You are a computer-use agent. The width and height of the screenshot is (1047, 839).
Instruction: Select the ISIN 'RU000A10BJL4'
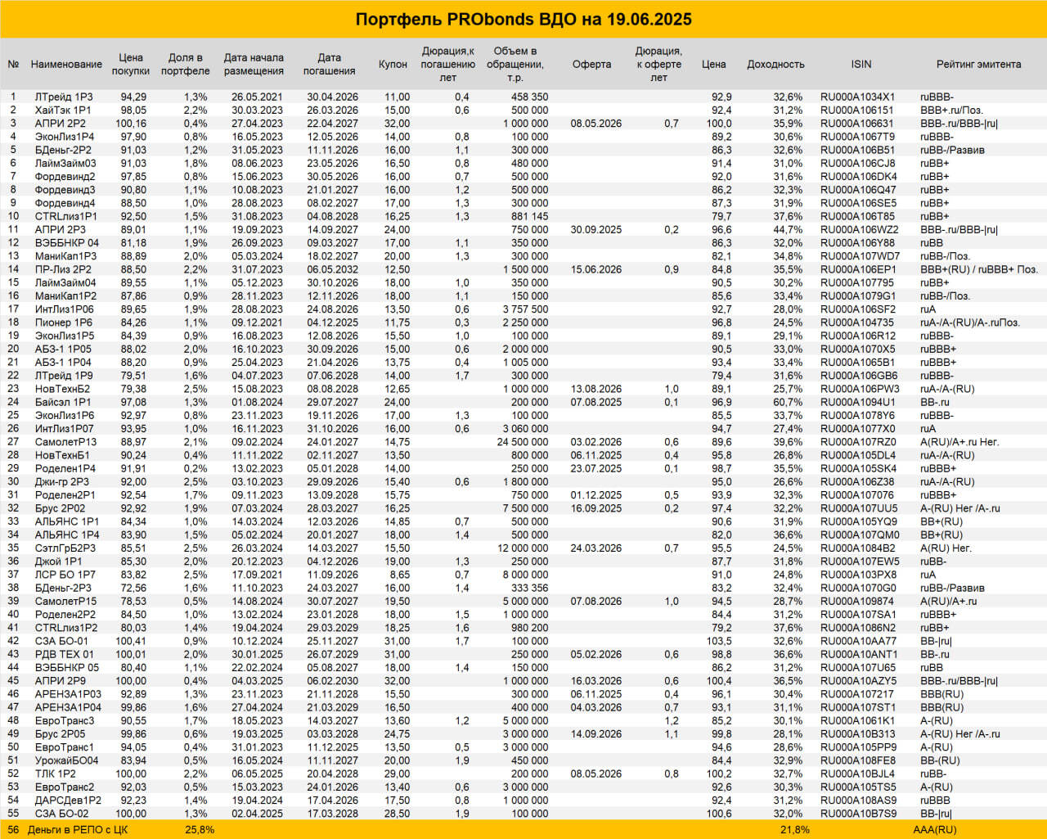858,774
